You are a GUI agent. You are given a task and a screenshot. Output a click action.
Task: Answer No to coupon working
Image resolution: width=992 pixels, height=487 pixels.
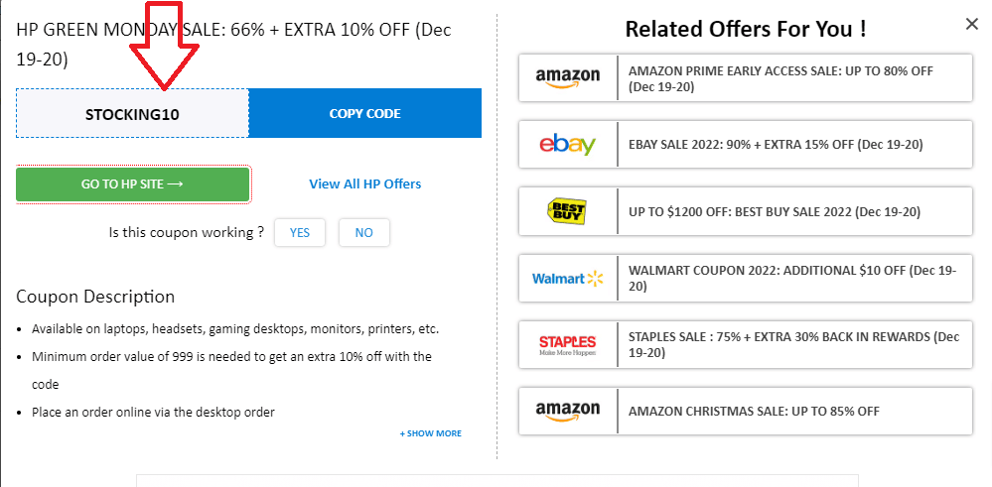tap(363, 232)
